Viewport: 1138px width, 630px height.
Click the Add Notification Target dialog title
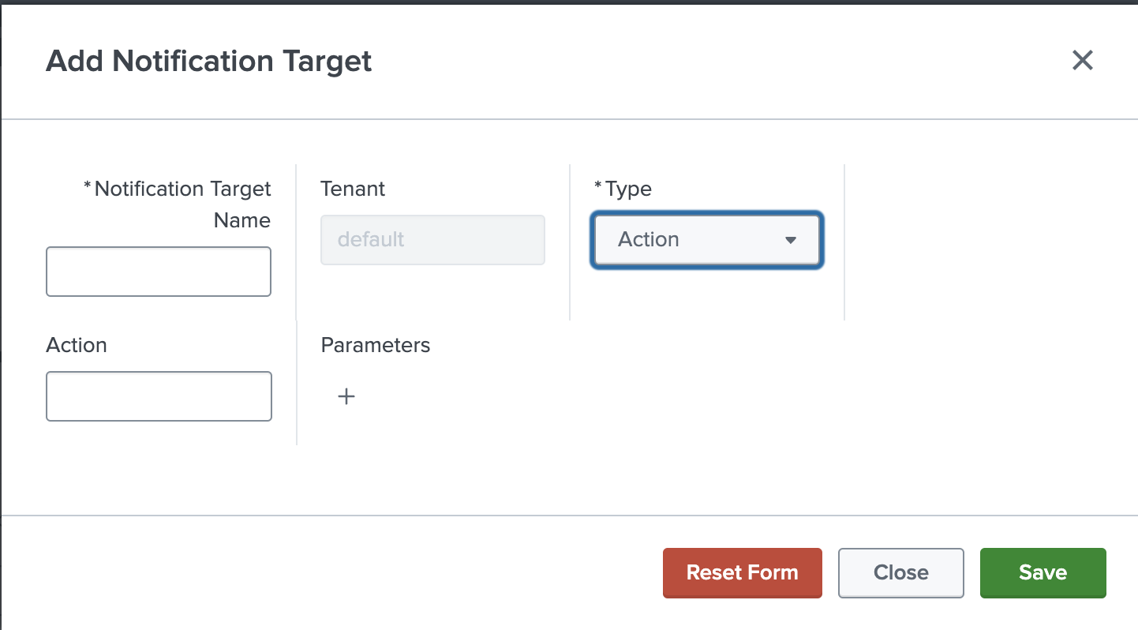tap(209, 61)
